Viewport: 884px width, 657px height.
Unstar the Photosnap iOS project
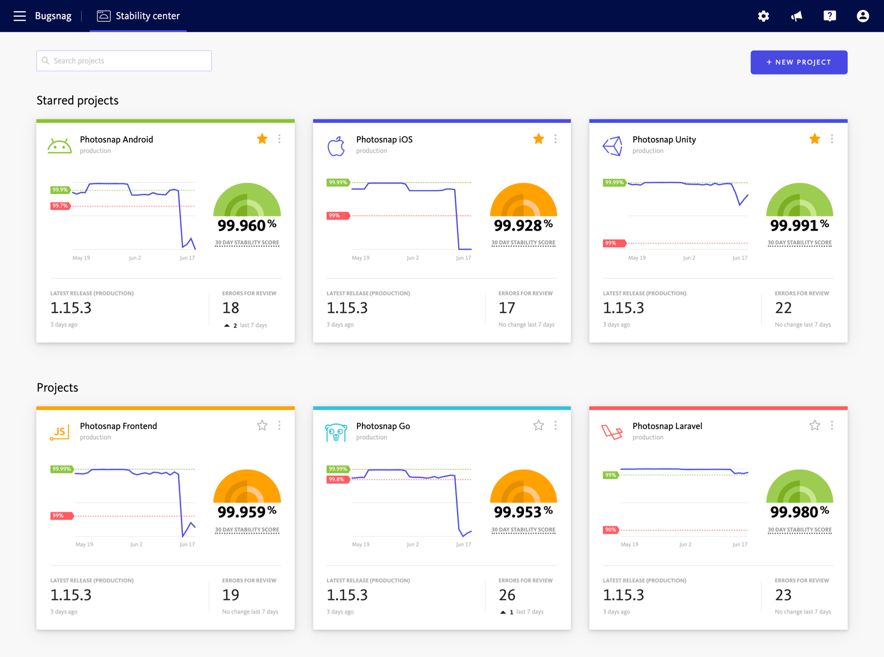tap(538, 139)
